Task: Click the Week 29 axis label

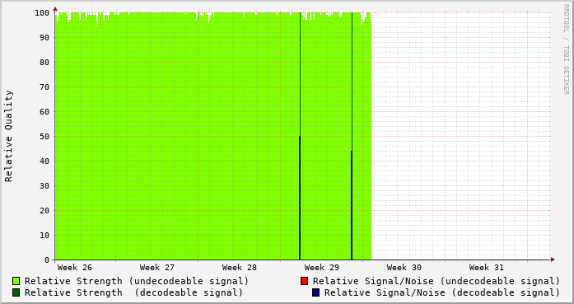Action: (x=322, y=268)
